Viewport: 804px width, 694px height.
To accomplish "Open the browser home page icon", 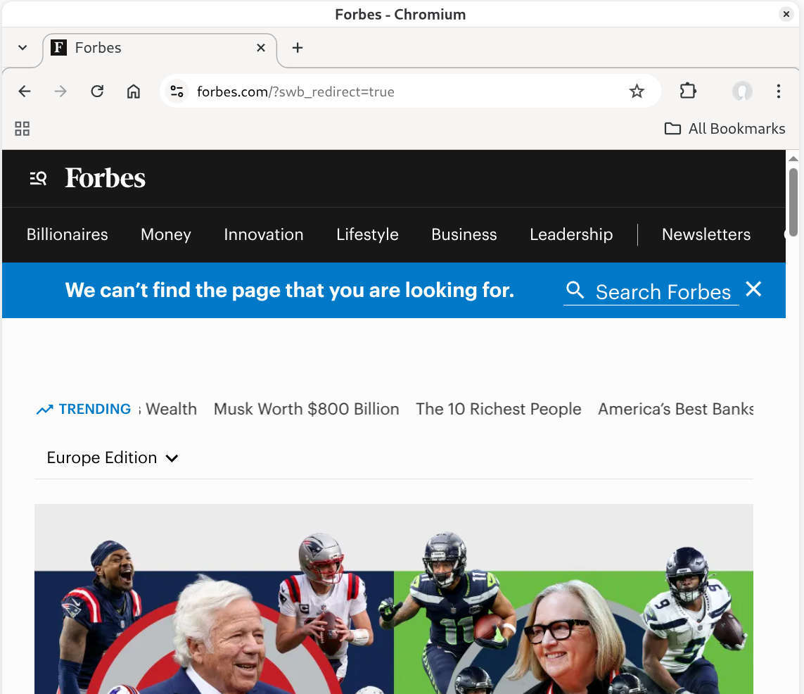I will tap(133, 91).
